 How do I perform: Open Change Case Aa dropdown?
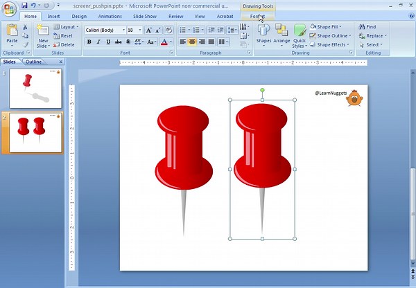click(x=152, y=42)
